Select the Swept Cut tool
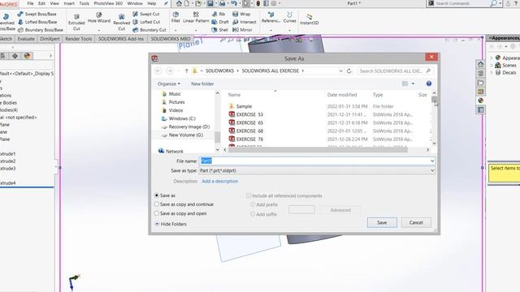The image size is (520, 292). click(x=146, y=14)
